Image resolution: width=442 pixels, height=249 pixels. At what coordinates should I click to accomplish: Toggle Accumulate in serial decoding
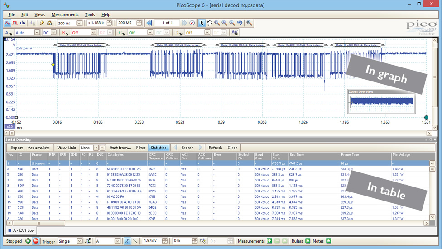[38, 148]
